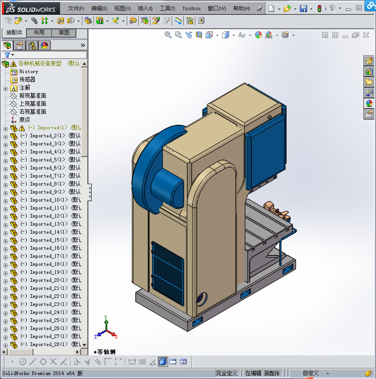Screen dimensions: 376x379
Task: Click the Save floppy disk icon
Action: 303,8
